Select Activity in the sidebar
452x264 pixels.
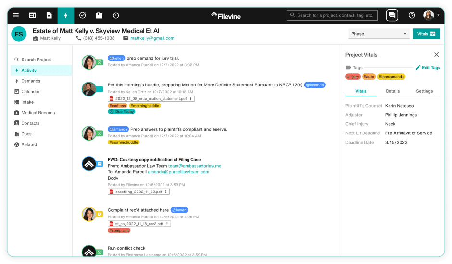[41, 70]
